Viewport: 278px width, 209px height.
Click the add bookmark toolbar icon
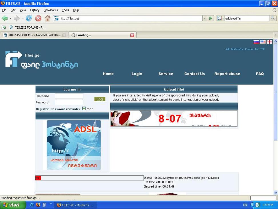click(4, 27)
